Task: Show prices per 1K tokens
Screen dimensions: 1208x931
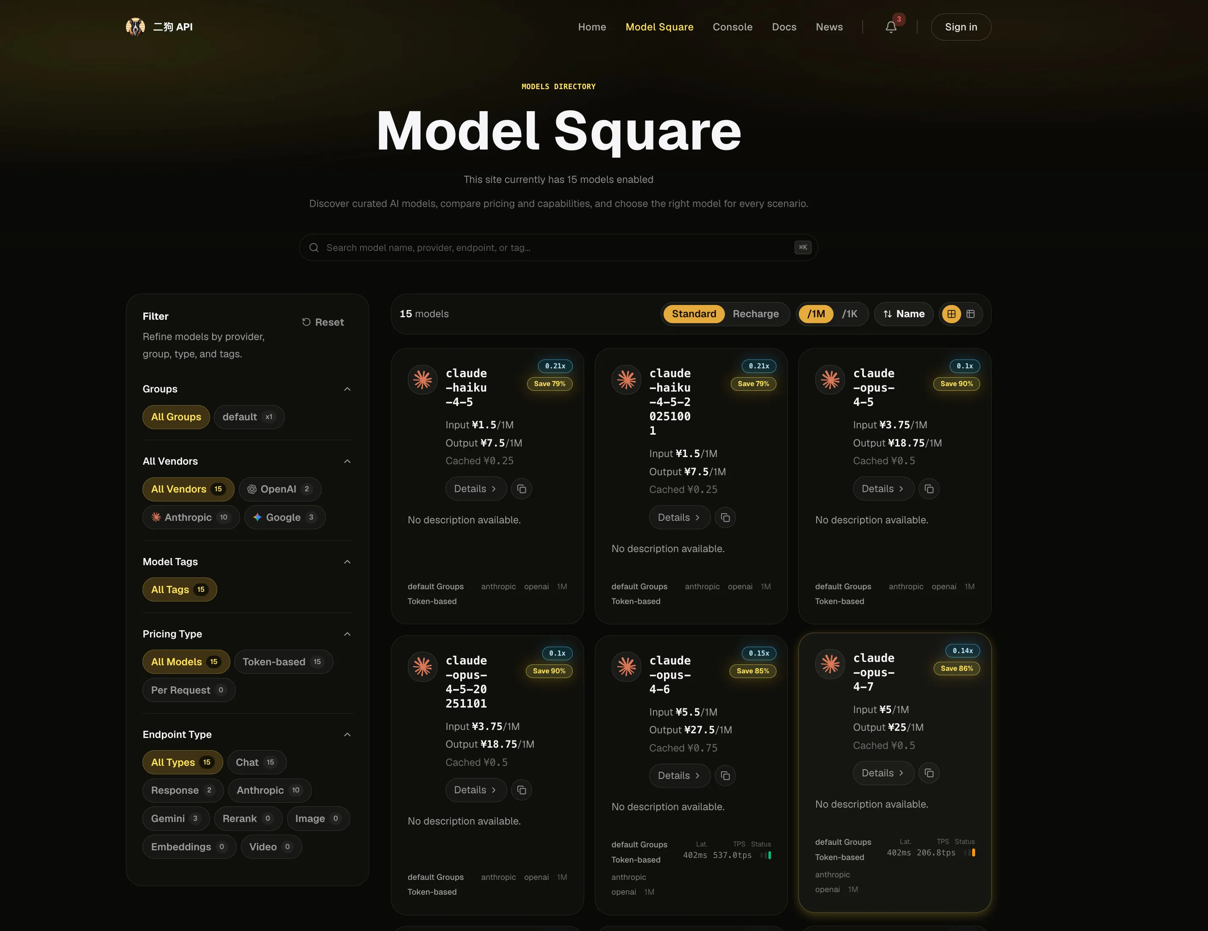Action: pos(849,314)
